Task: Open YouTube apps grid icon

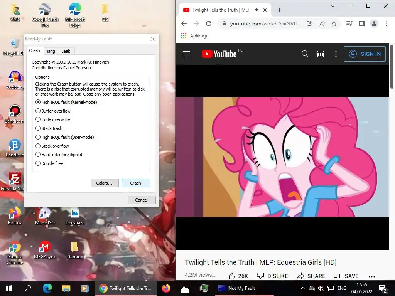Action: pos(321,54)
